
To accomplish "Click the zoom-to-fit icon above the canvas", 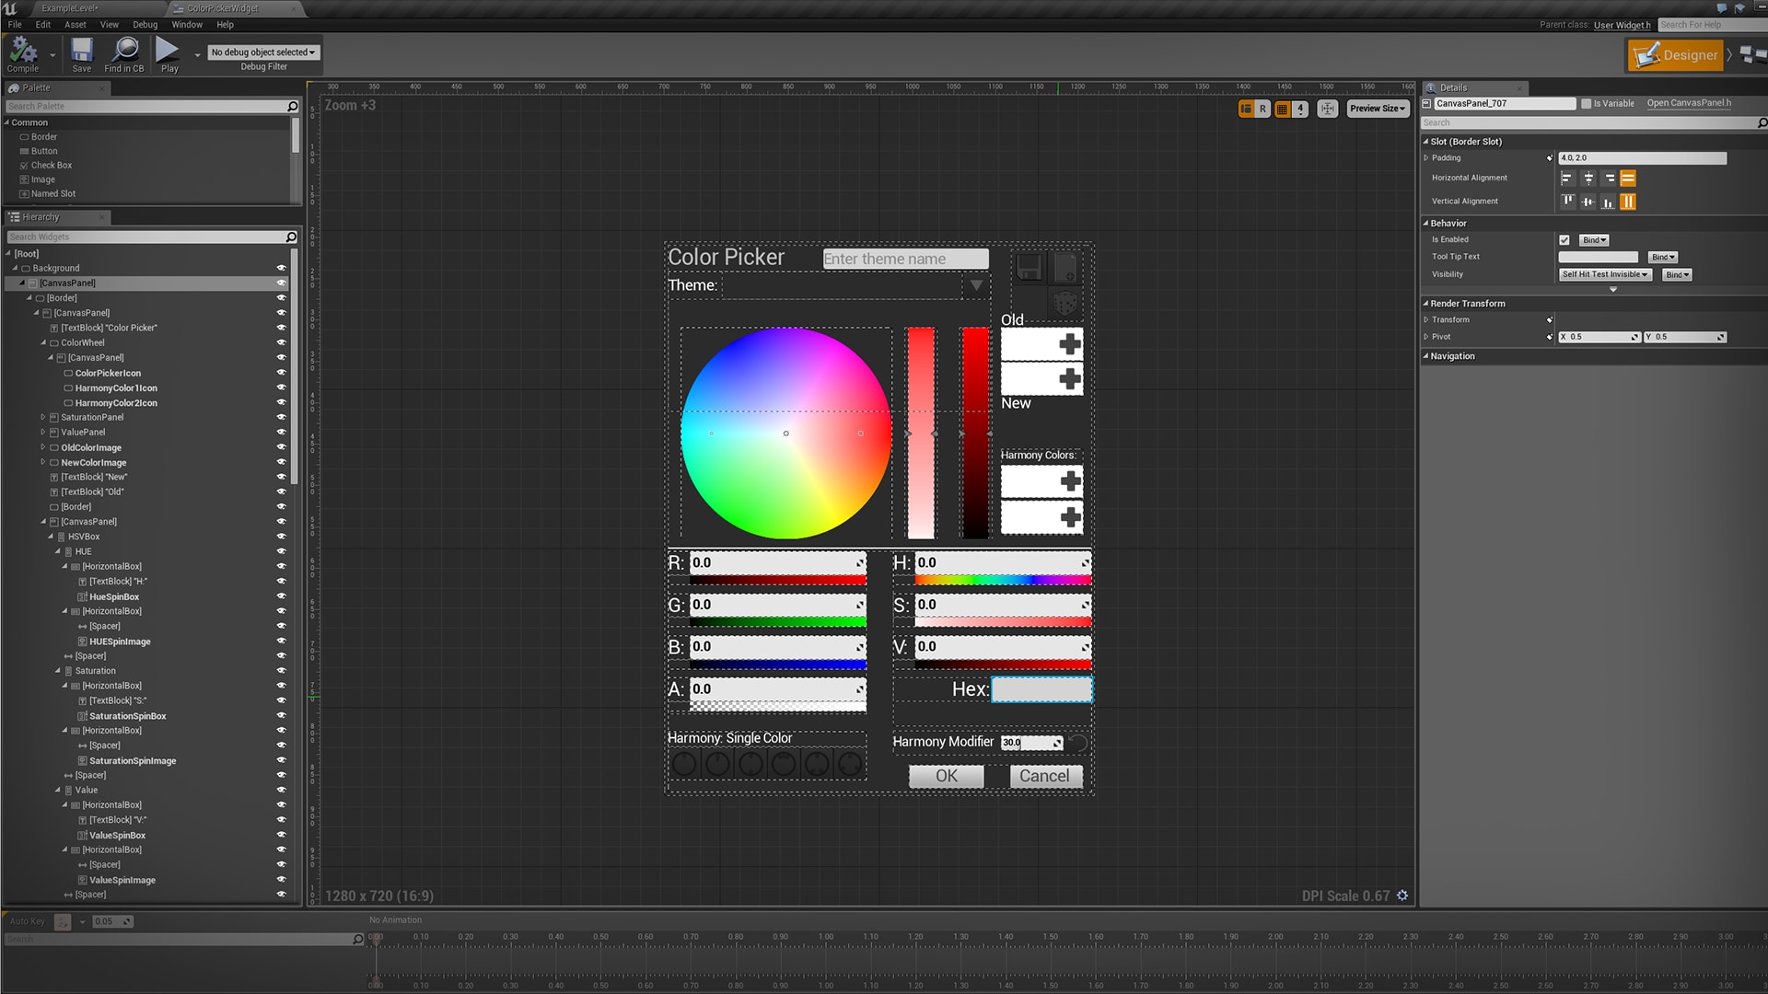I will pos(1327,108).
